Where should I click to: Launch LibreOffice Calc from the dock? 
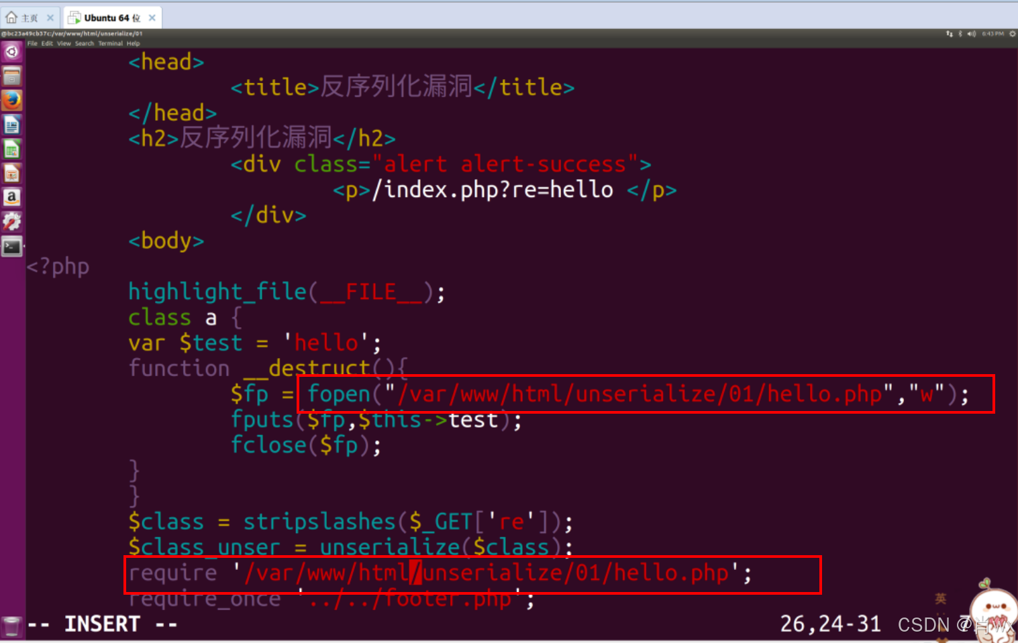pos(11,149)
